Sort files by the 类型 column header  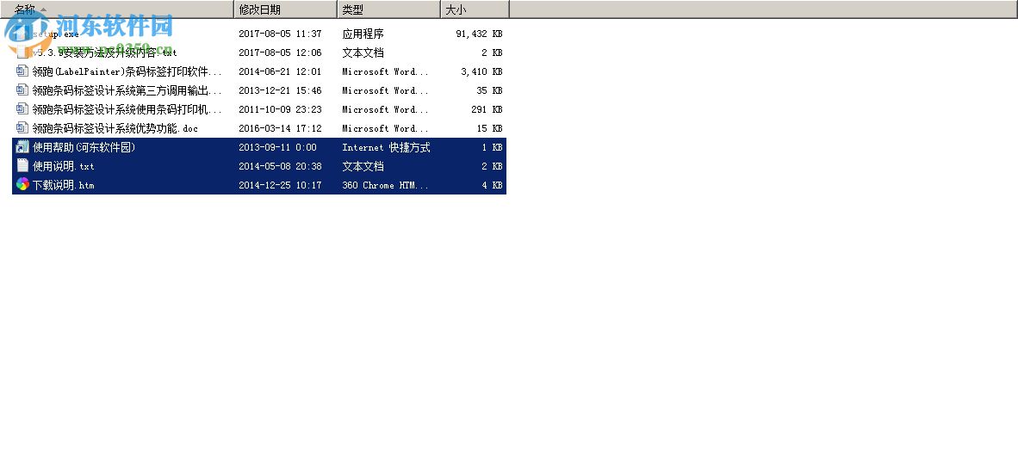[x=389, y=9]
